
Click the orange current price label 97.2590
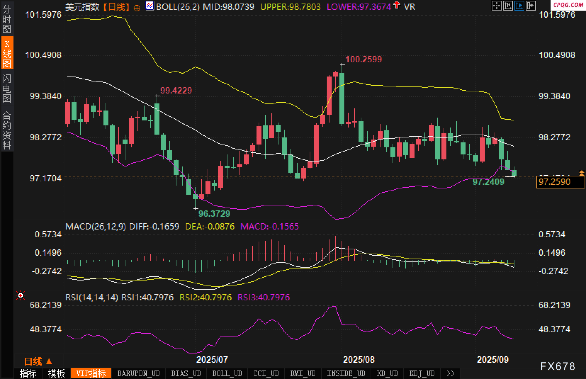[560, 182]
